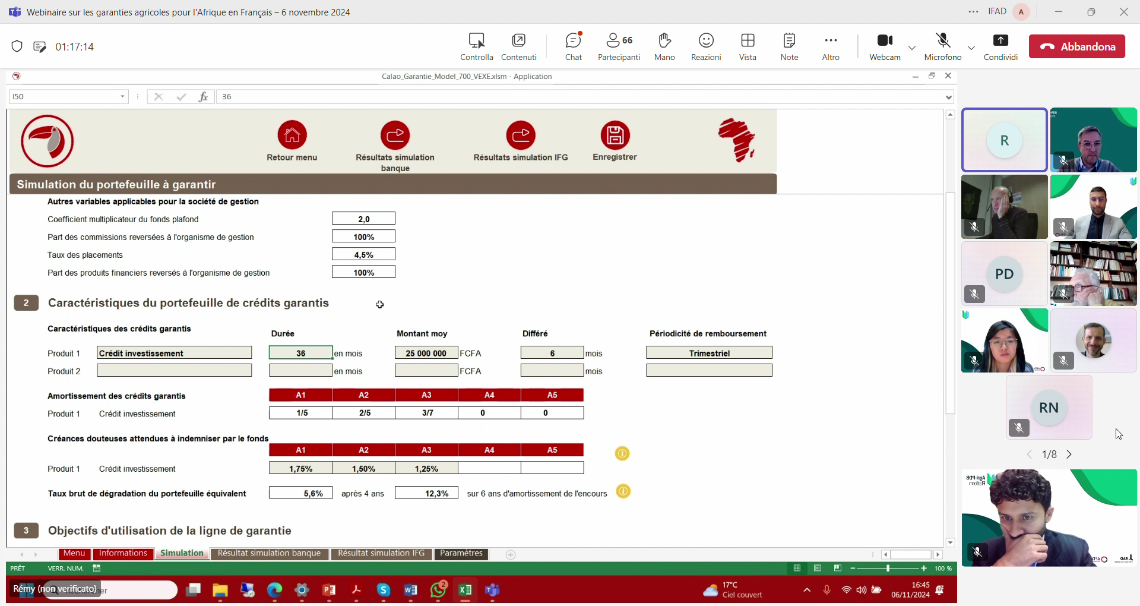Open the insert function fx button
The image size is (1140, 606).
click(203, 97)
